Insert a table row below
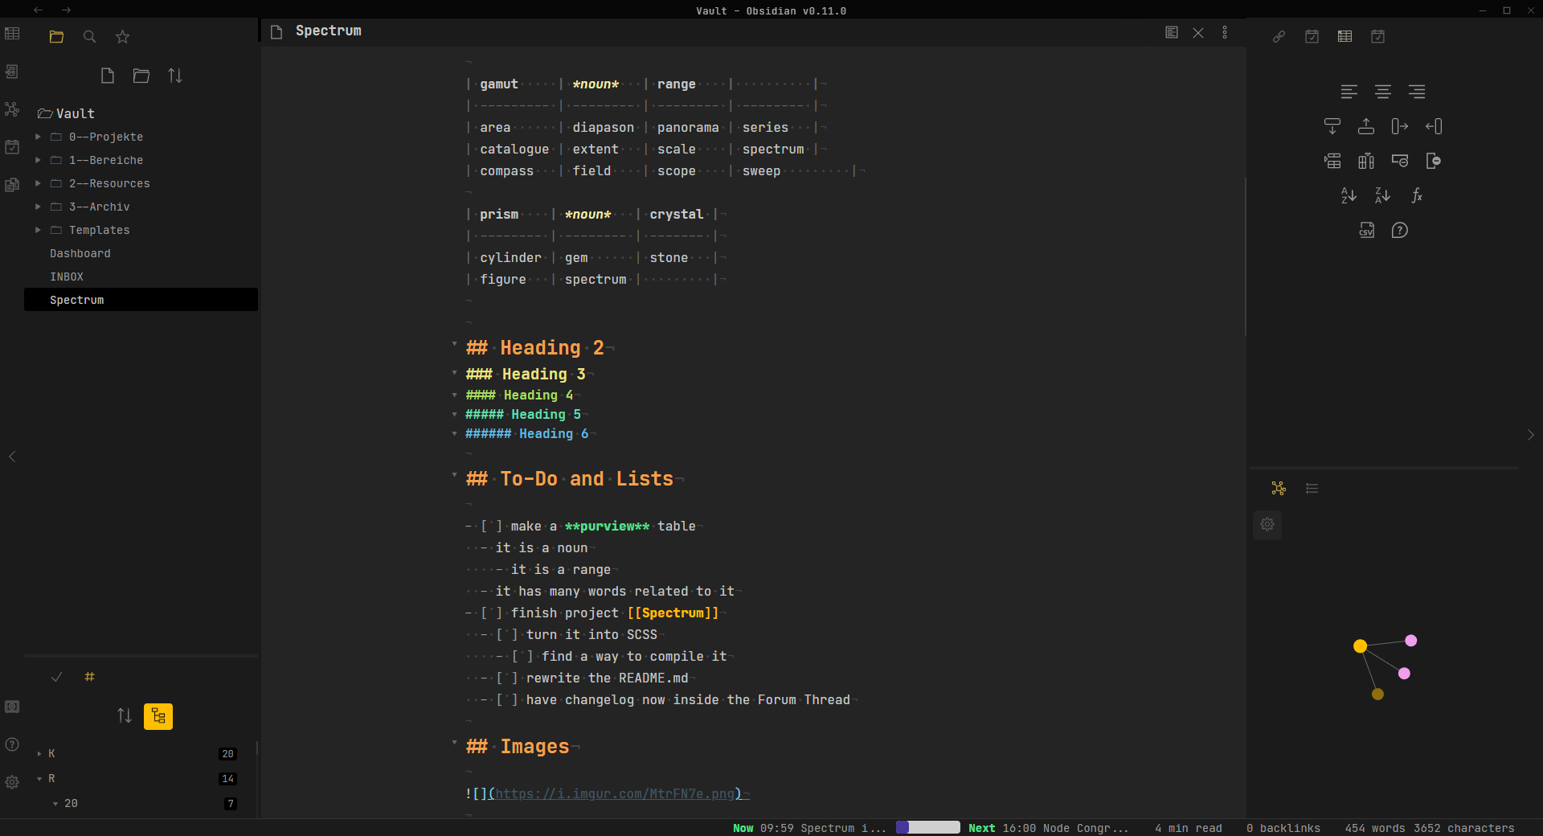1543x836 pixels. [1332, 126]
